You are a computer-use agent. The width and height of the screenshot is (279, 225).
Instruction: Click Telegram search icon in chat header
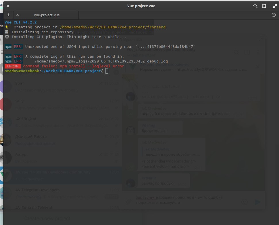point(236,52)
